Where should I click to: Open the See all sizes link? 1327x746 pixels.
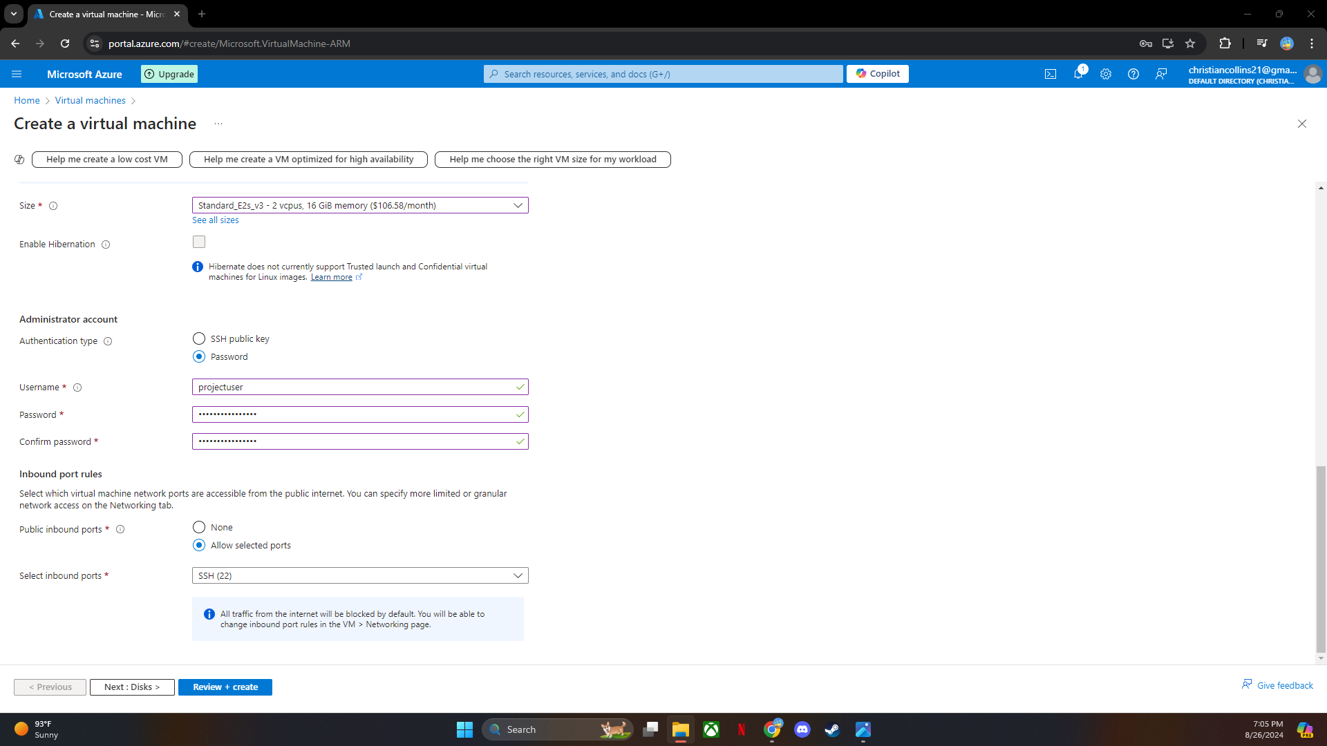point(215,220)
